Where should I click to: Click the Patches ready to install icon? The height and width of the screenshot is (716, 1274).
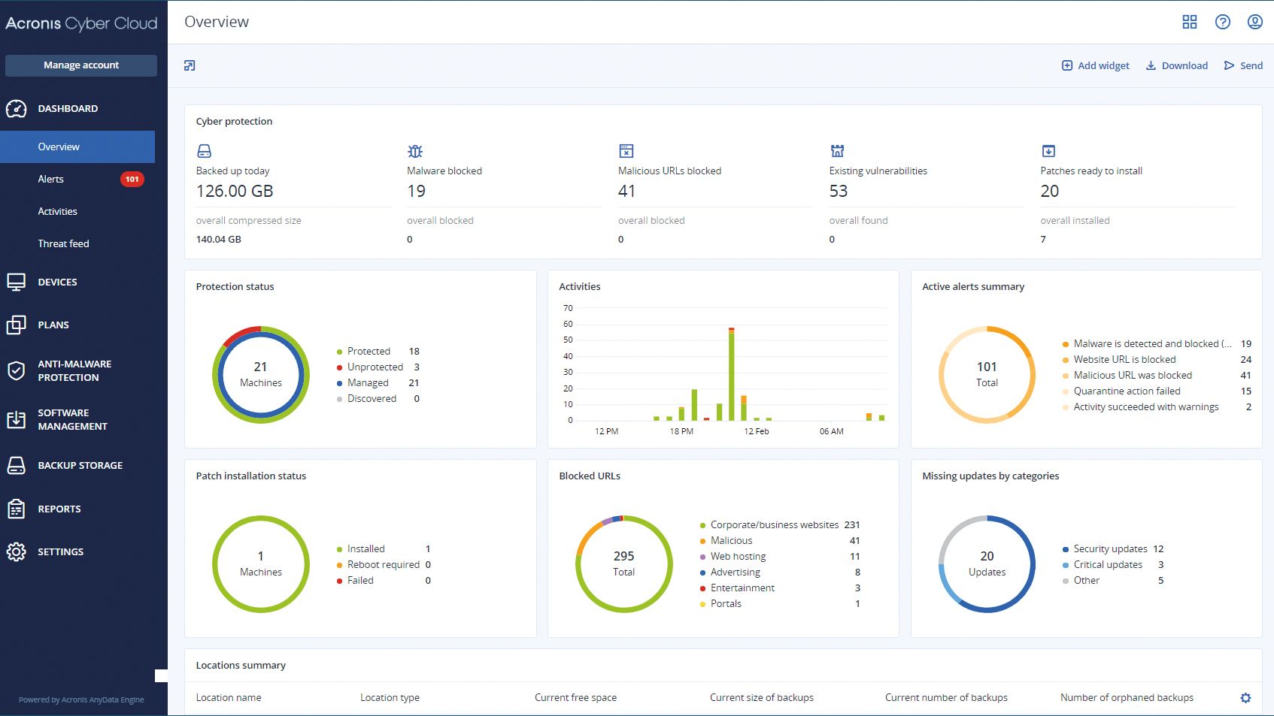(x=1048, y=151)
